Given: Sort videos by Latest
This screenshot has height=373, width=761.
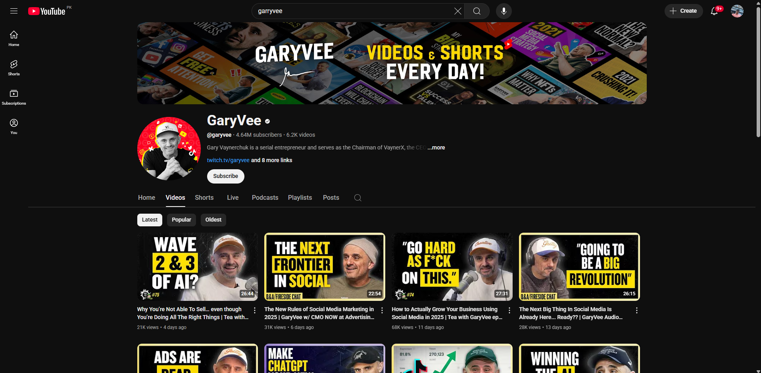Looking at the screenshot, I should coord(150,220).
